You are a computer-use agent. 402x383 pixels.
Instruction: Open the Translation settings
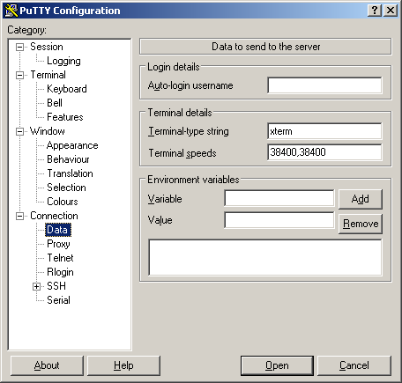click(70, 173)
